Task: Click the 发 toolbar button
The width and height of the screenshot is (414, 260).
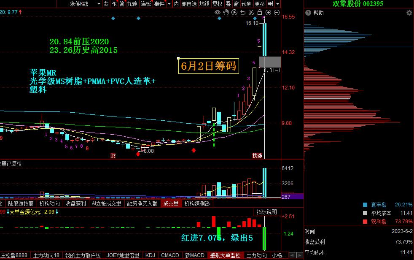Action: click(x=106, y=4)
